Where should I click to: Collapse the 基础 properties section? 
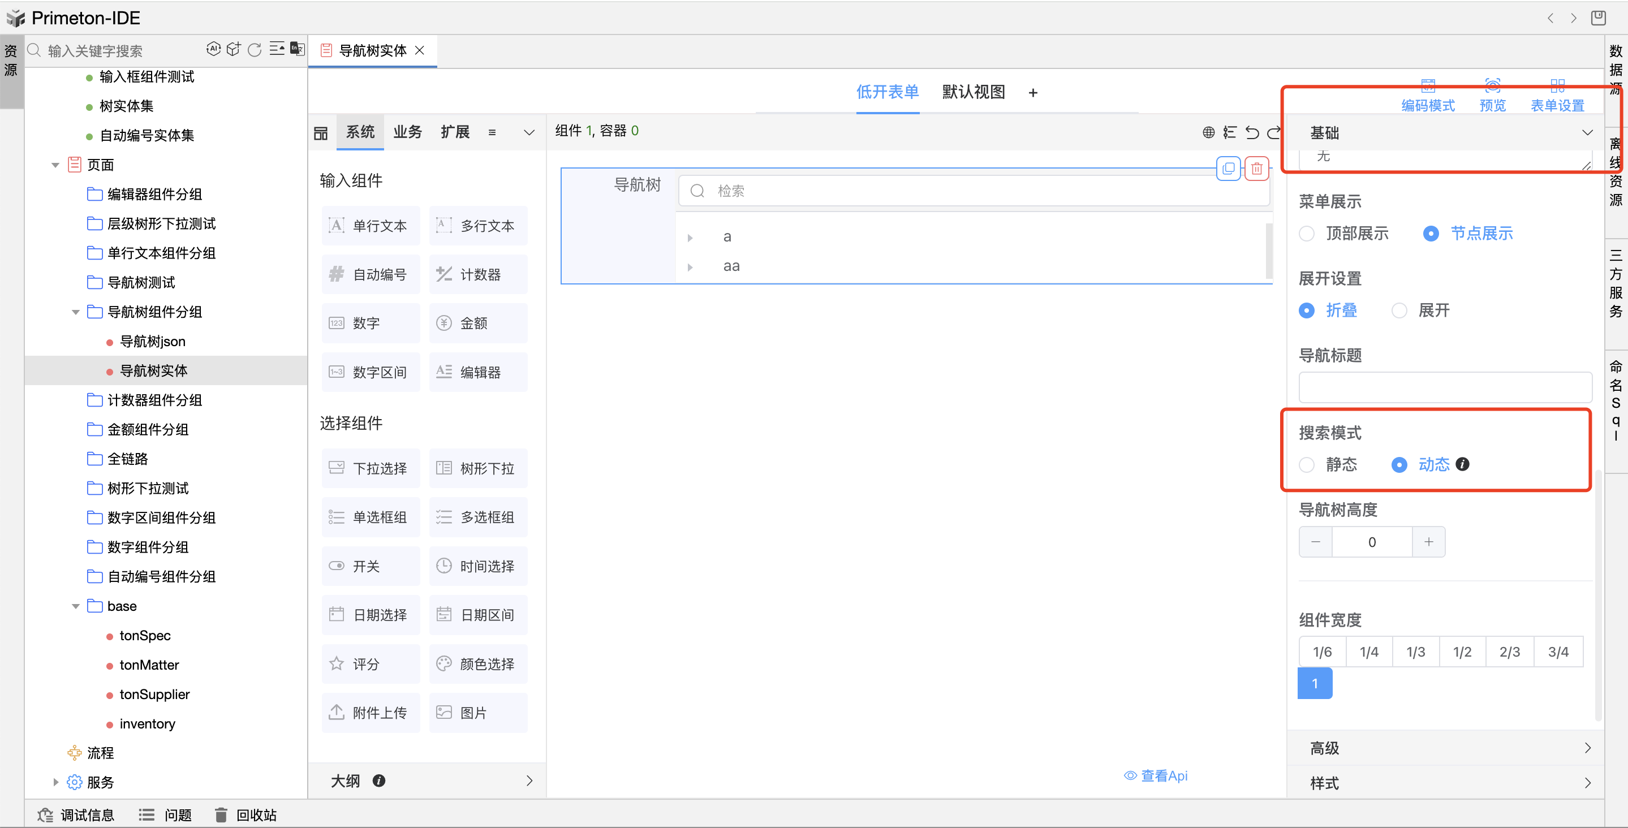(1587, 132)
